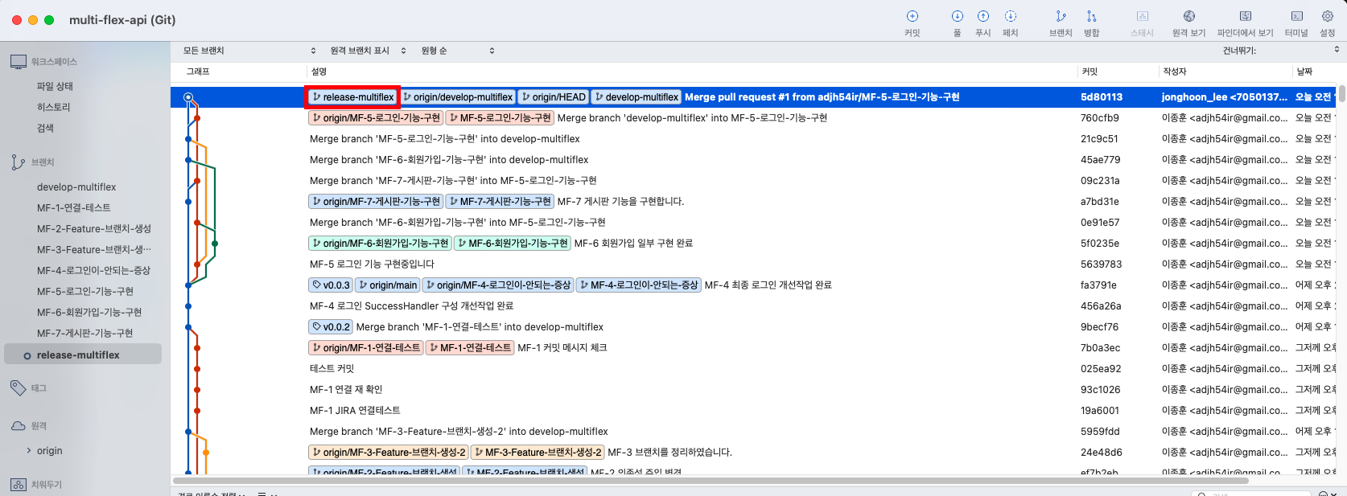The height and width of the screenshot is (496, 1347).
Task: Select MF-2-Feature-브랜치-생성 branch in sidebar
Action: (94, 229)
